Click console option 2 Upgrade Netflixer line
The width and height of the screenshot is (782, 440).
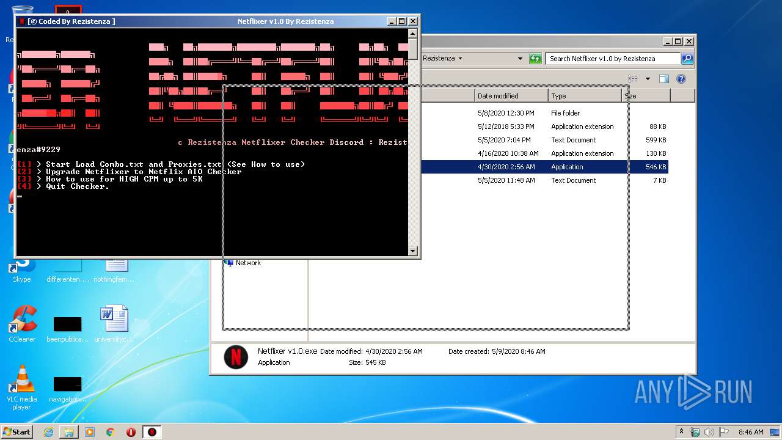point(130,172)
